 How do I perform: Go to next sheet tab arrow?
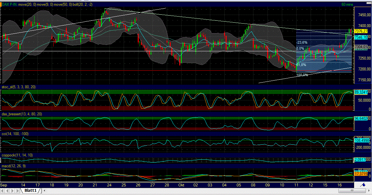tap(12, 191)
